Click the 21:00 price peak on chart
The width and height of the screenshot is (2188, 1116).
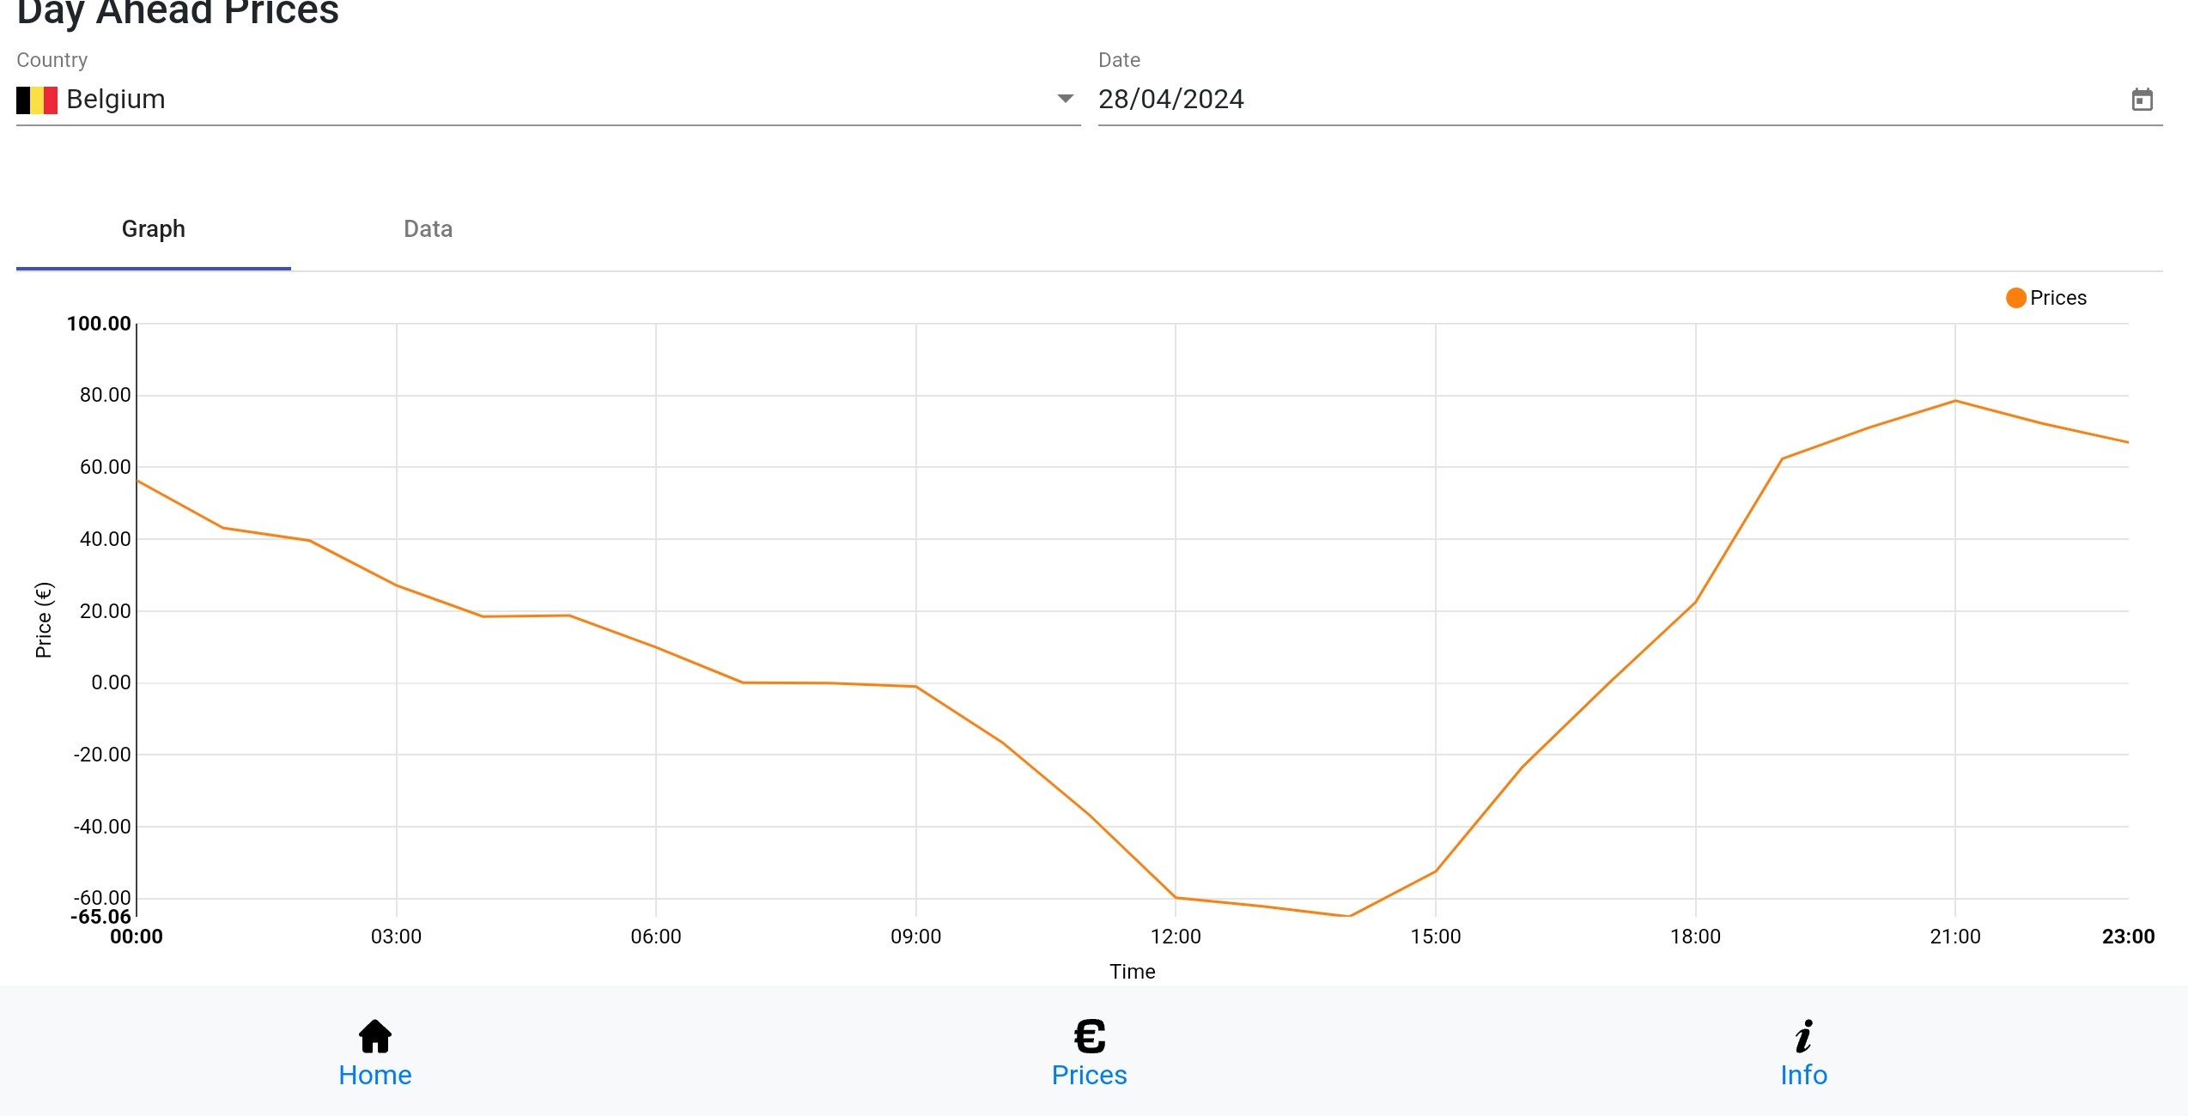[1955, 401]
